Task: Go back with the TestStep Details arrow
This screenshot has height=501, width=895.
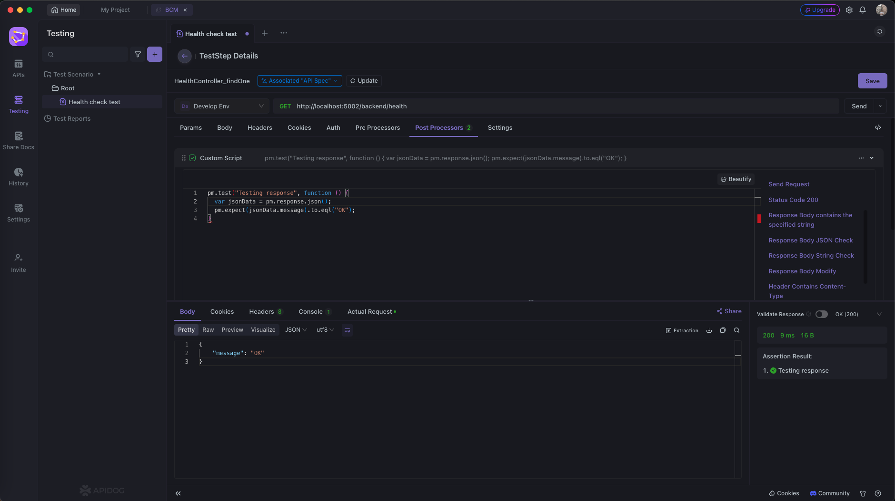Action: point(185,56)
